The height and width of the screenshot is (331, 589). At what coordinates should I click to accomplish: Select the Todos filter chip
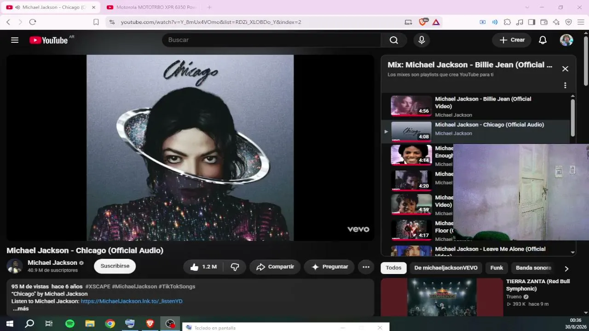click(393, 268)
